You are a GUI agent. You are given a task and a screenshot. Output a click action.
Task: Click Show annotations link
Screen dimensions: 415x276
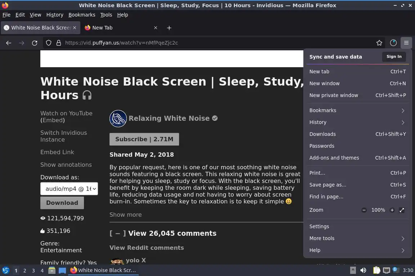point(66,165)
